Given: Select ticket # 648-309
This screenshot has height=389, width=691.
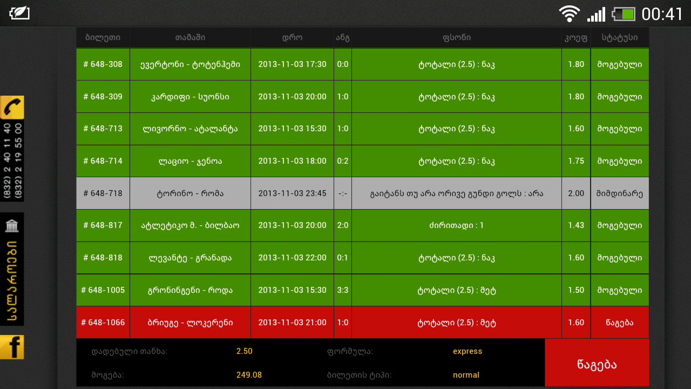Looking at the screenshot, I should point(103,97).
